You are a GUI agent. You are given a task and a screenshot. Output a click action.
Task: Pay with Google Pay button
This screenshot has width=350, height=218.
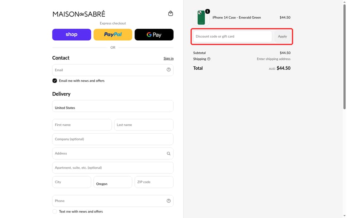point(154,35)
